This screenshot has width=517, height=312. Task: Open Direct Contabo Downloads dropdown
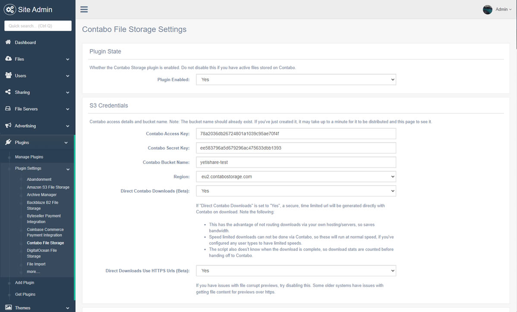[296, 191]
